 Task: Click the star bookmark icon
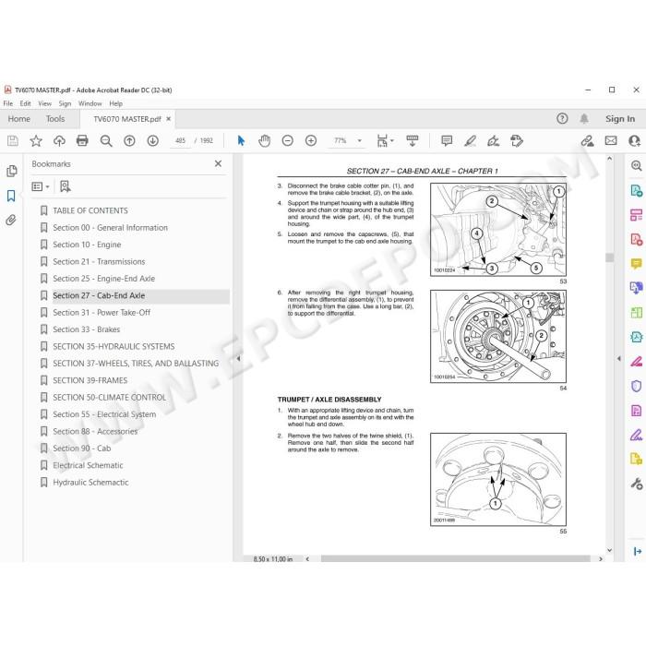pos(36,141)
